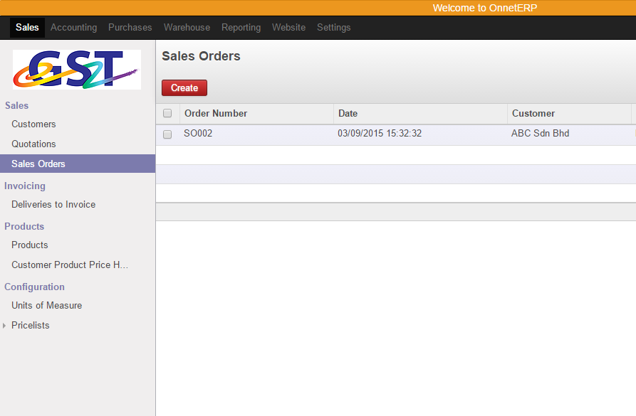Sort by the Order Number column header

[216, 113]
